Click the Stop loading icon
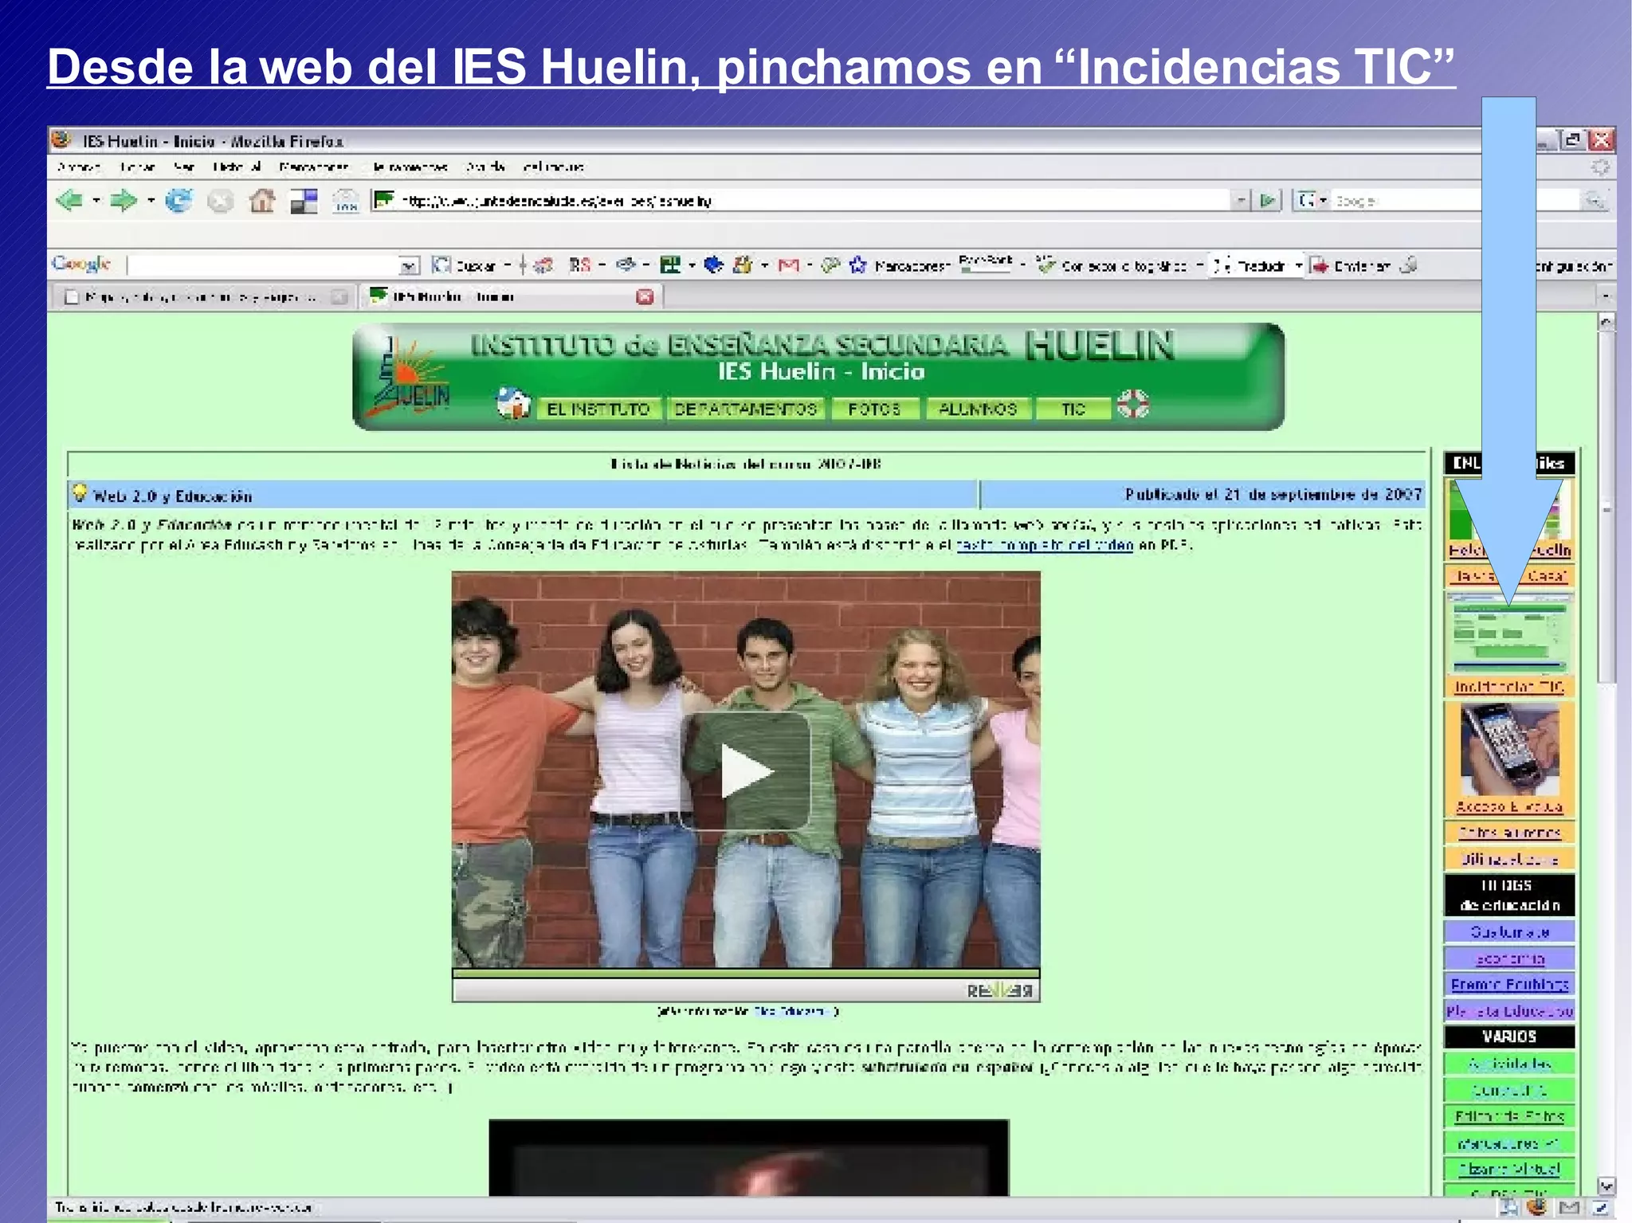The width and height of the screenshot is (1632, 1223). coord(220,201)
